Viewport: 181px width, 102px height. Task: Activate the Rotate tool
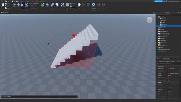[27, 5]
